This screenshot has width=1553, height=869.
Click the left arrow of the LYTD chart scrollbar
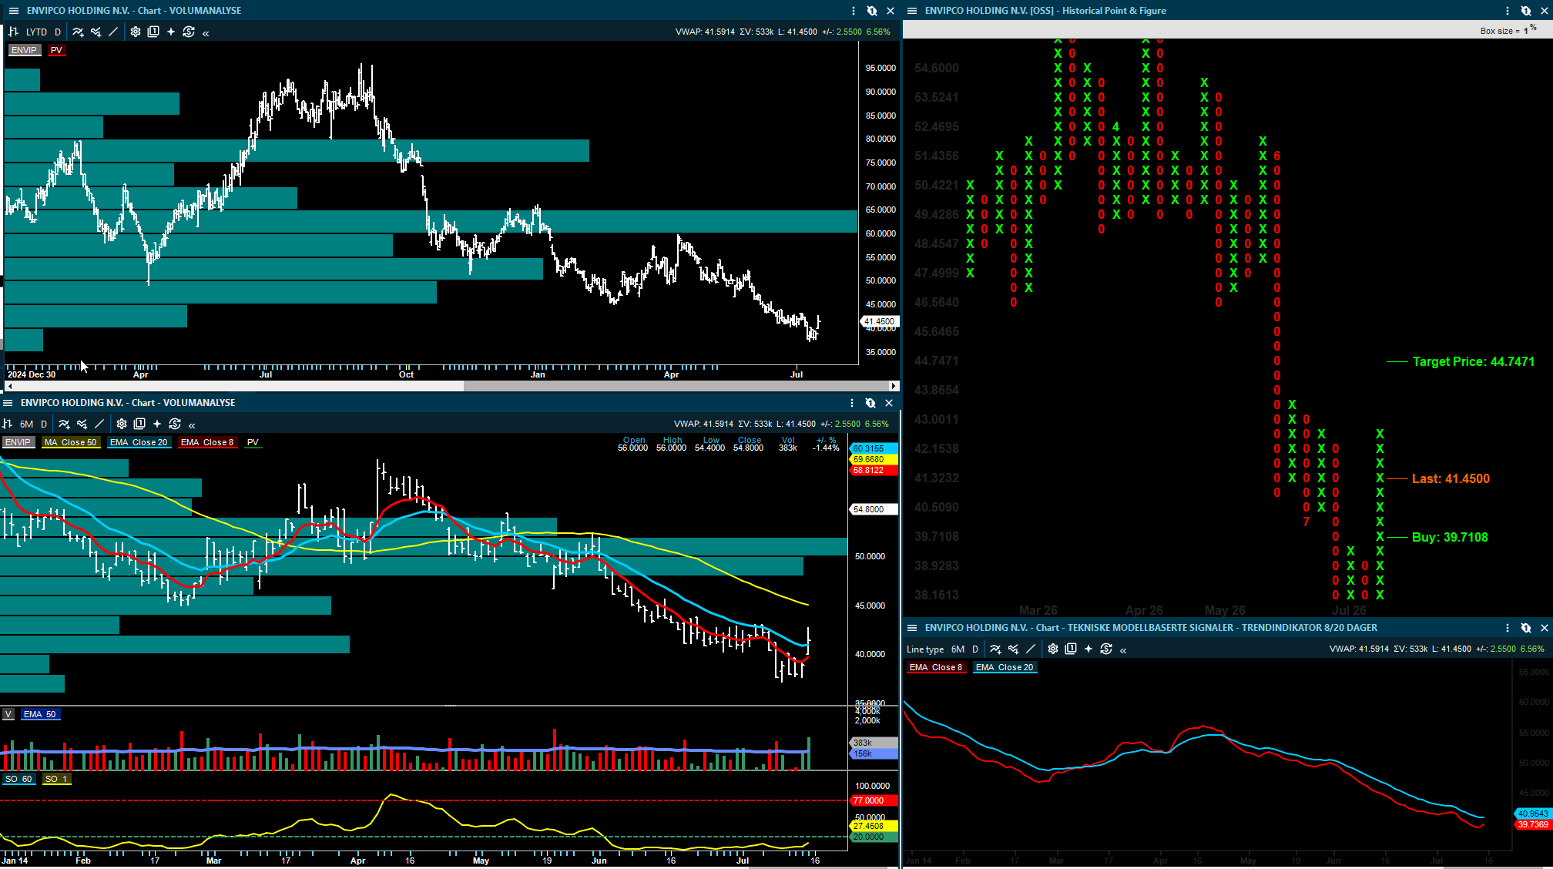[x=9, y=386]
